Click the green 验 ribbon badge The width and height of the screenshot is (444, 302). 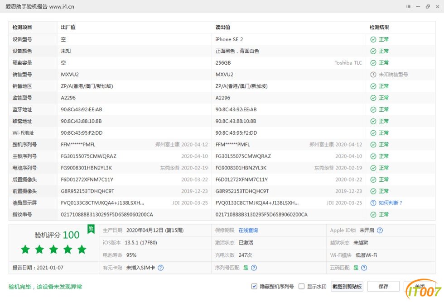(x=91, y=229)
